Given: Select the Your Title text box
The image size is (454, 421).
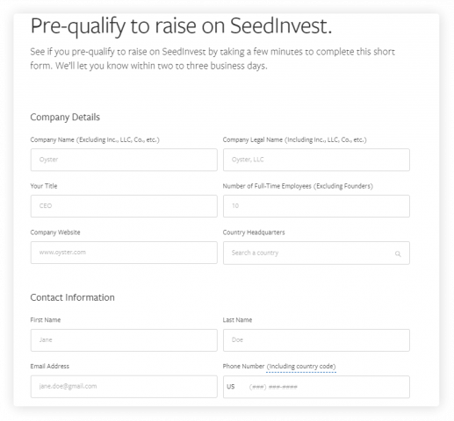Looking at the screenshot, I should click(x=124, y=206).
